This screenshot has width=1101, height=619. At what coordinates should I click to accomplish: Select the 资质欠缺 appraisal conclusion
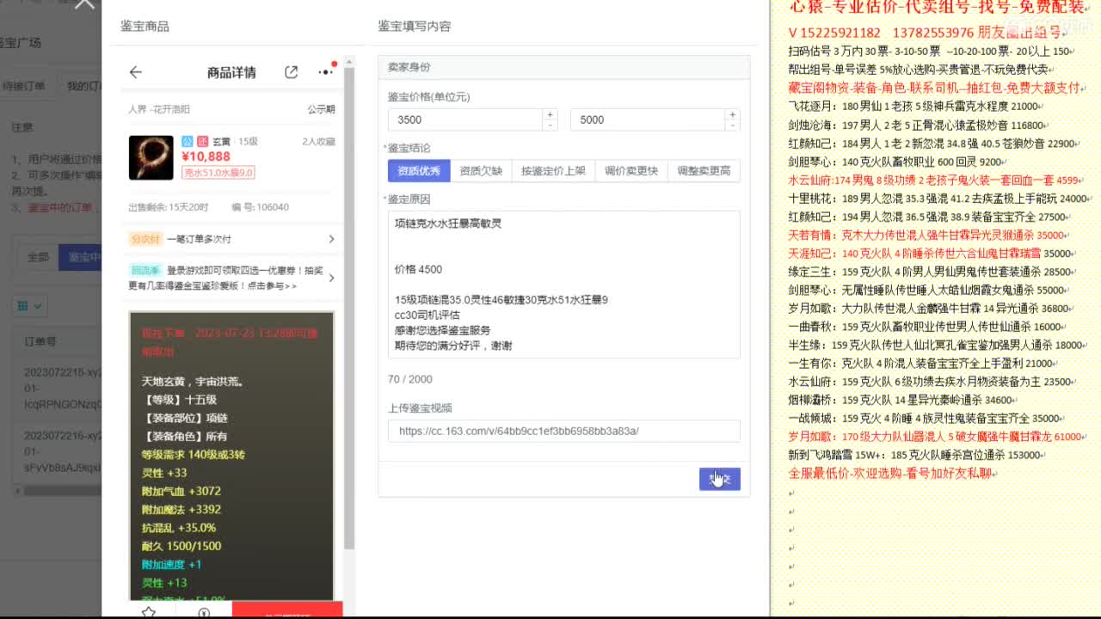(x=481, y=170)
